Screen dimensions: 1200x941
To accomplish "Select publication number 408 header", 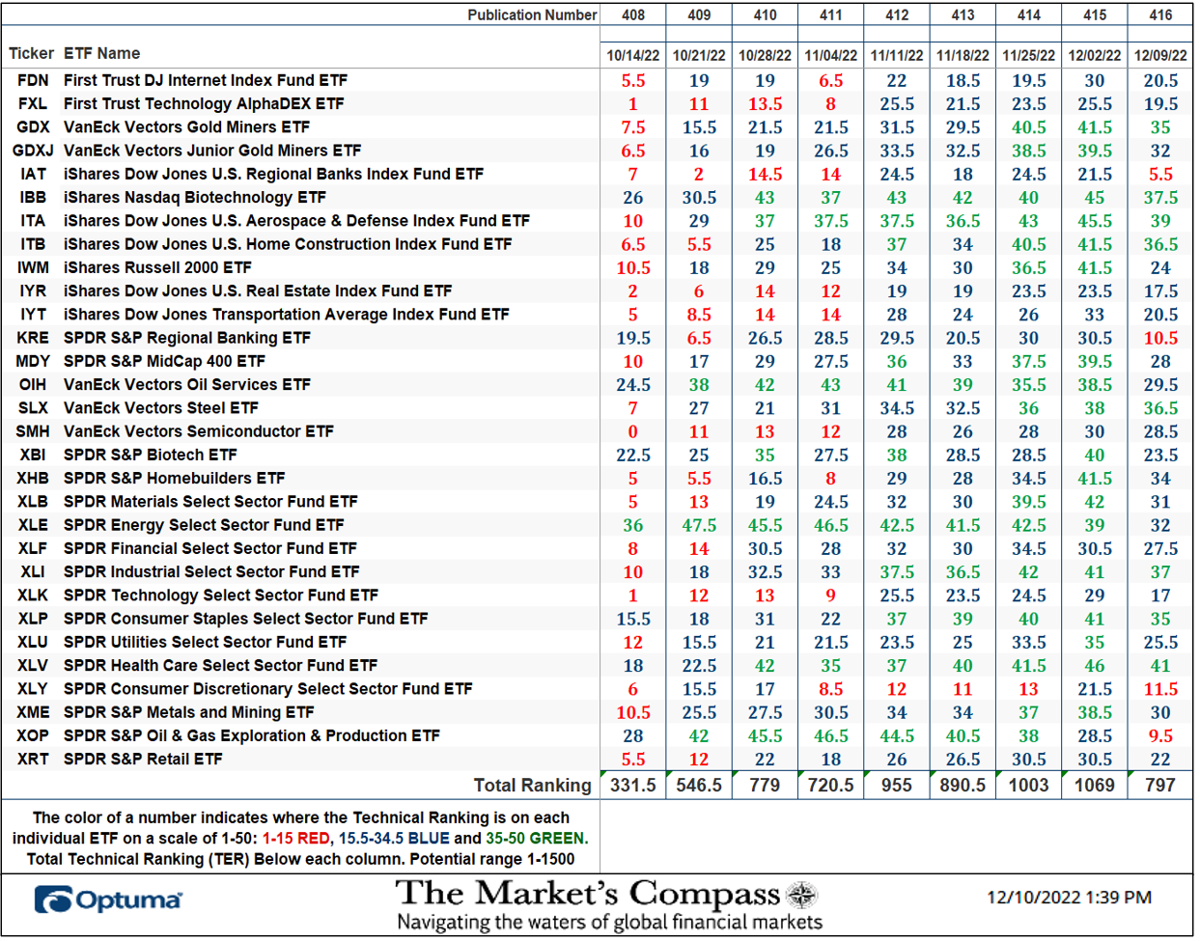I will click(x=633, y=14).
